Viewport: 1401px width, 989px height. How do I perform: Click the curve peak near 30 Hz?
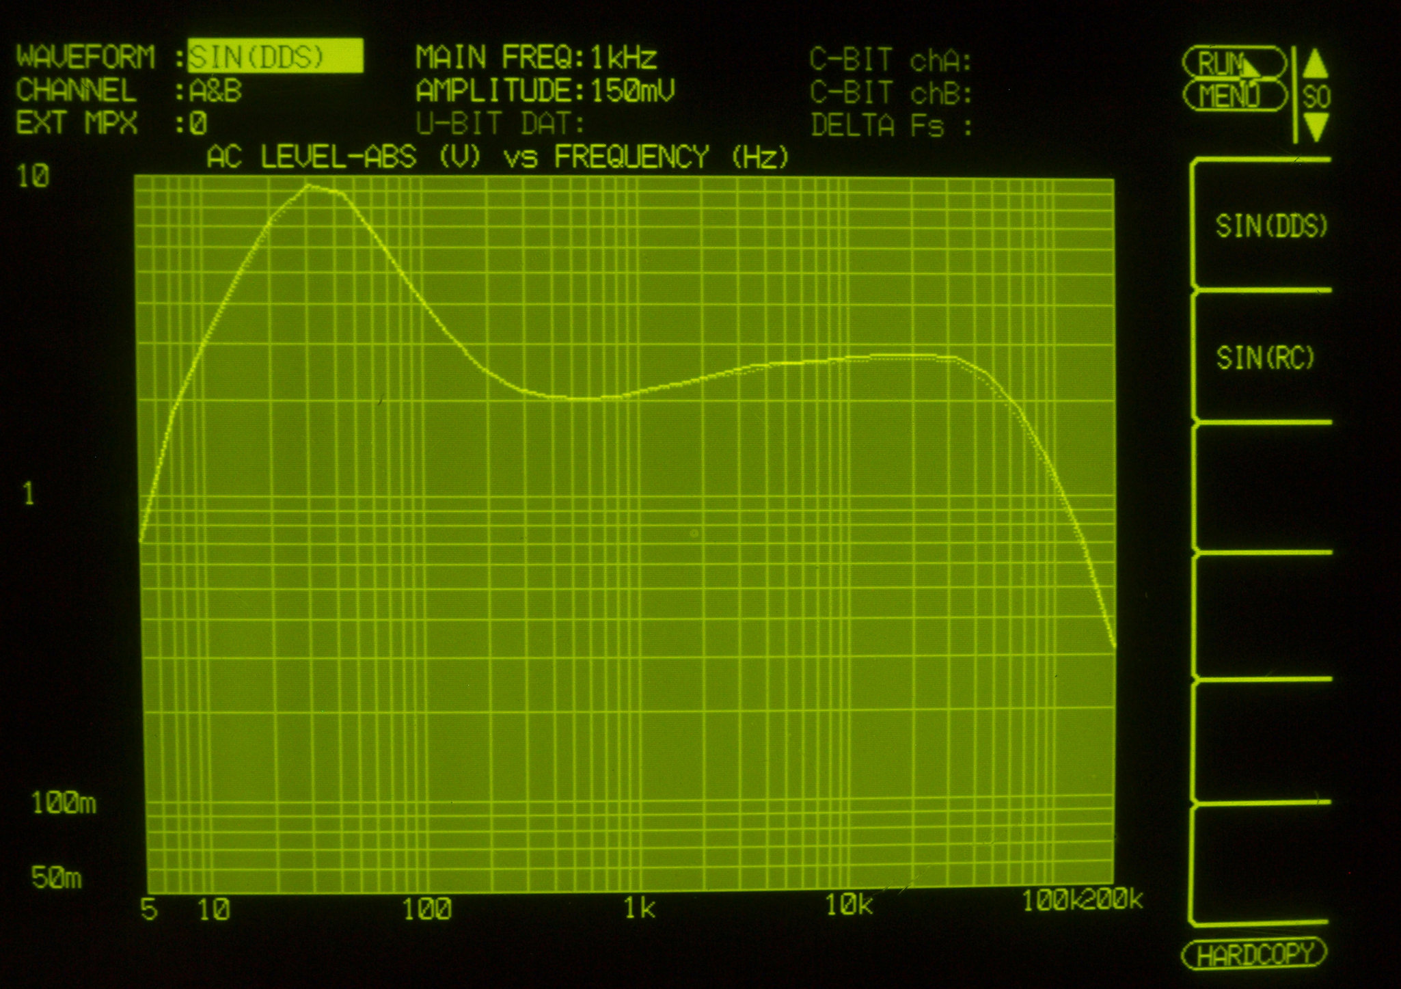point(308,185)
